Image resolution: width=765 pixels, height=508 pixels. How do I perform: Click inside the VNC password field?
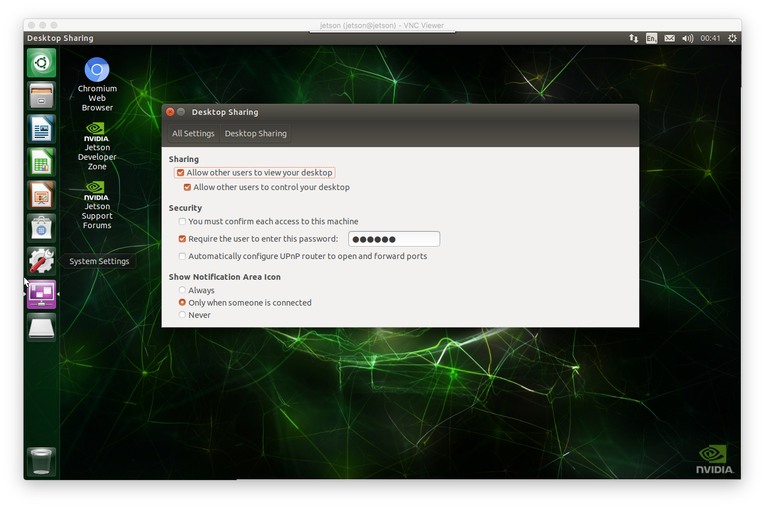tap(394, 238)
